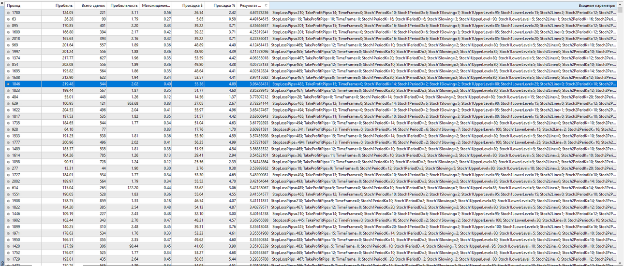624x266 pixels.
Task: Toggle sort arrow on Результат column header
Action: 266,5
